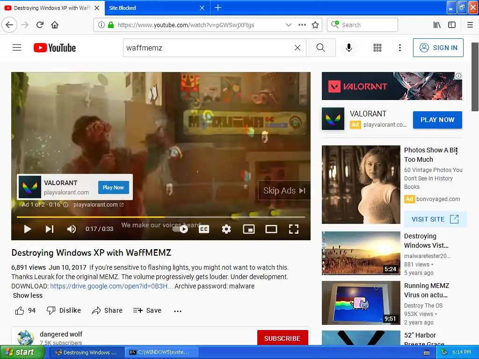Viewport: 479px width, 359px height.
Task: Open YouTube apps grid icon
Action: (x=377, y=48)
